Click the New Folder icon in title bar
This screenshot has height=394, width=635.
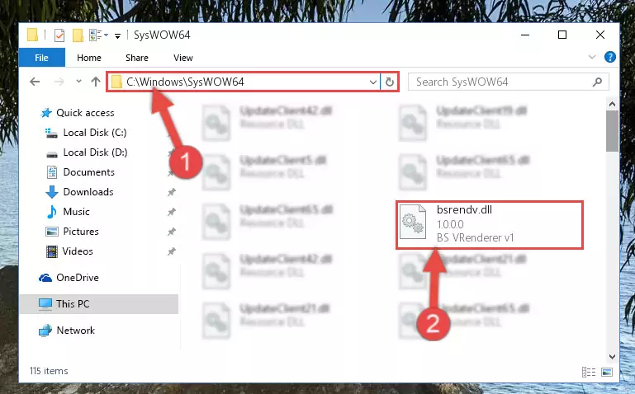pyautogui.click(x=78, y=35)
